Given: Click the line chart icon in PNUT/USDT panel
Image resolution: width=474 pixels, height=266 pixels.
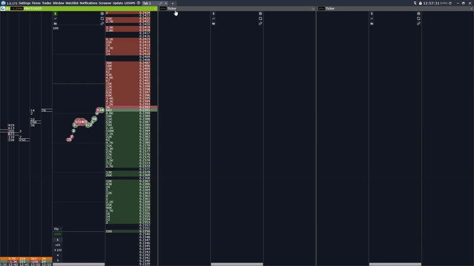Looking at the screenshot, I should (x=55, y=18).
